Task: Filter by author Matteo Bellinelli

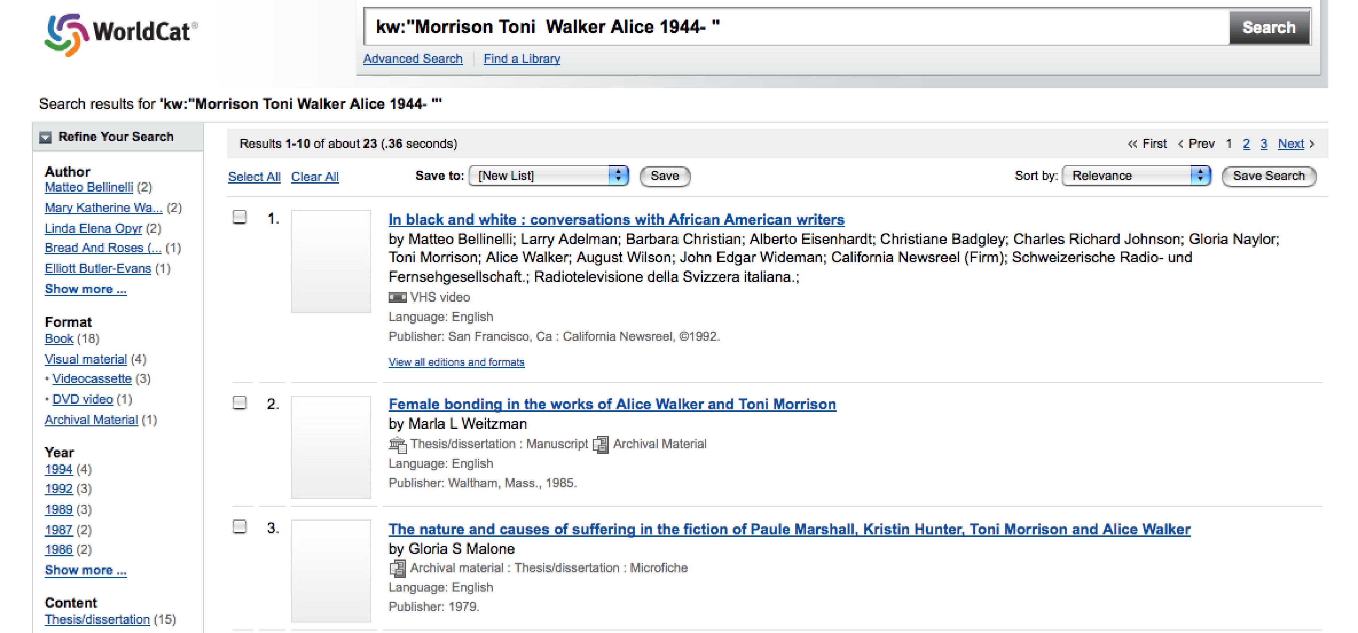Action: [88, 187]
